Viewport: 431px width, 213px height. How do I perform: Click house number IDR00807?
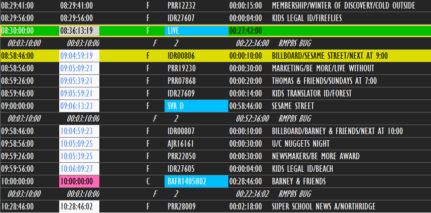181,131
